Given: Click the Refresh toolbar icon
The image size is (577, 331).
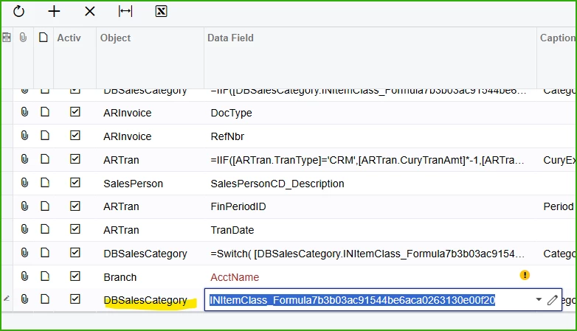Looking at the screenshot, I should (18, 11).
